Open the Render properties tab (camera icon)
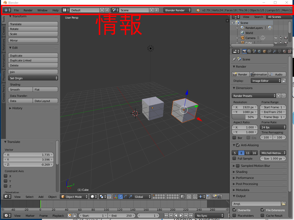The width and height of the screenshot is (294, 220). point(244,51)
